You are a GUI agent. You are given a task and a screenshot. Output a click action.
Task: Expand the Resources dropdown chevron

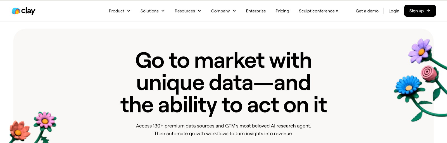(x=199, y=11)
